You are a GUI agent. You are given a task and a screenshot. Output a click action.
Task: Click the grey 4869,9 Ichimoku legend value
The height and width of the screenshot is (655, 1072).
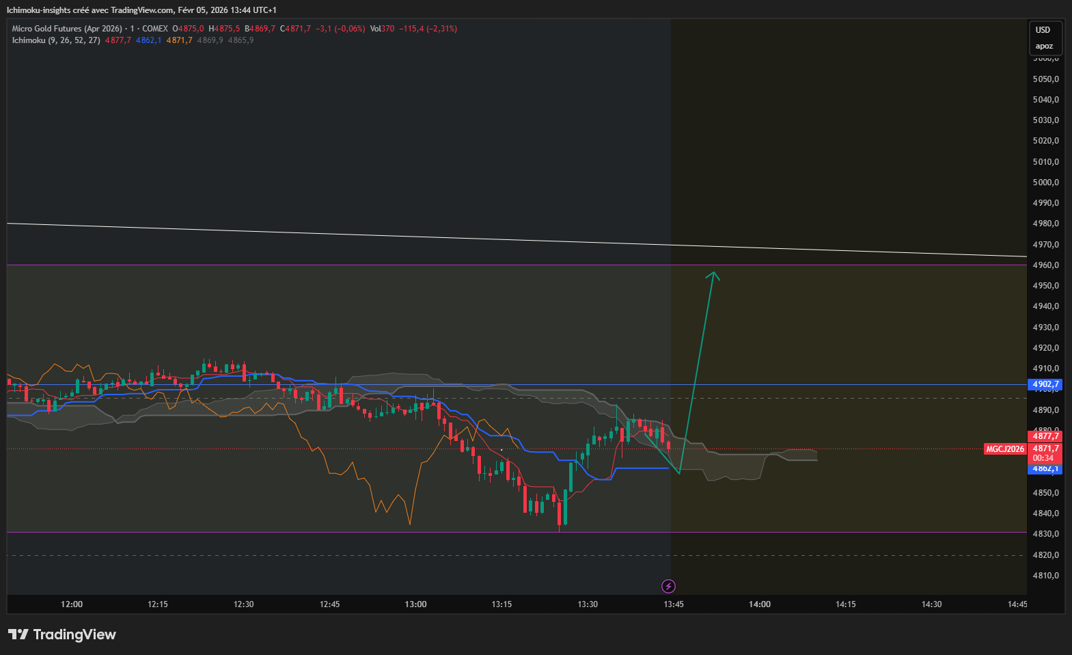point(210,40)
